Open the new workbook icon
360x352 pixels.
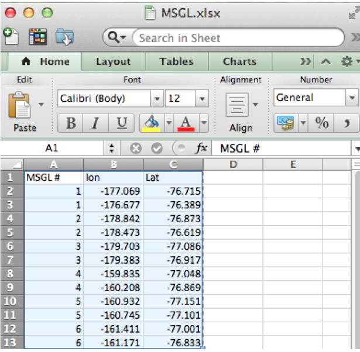point(11,37)
